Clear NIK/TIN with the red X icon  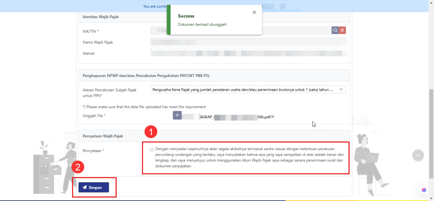click(x=342, y=30)
